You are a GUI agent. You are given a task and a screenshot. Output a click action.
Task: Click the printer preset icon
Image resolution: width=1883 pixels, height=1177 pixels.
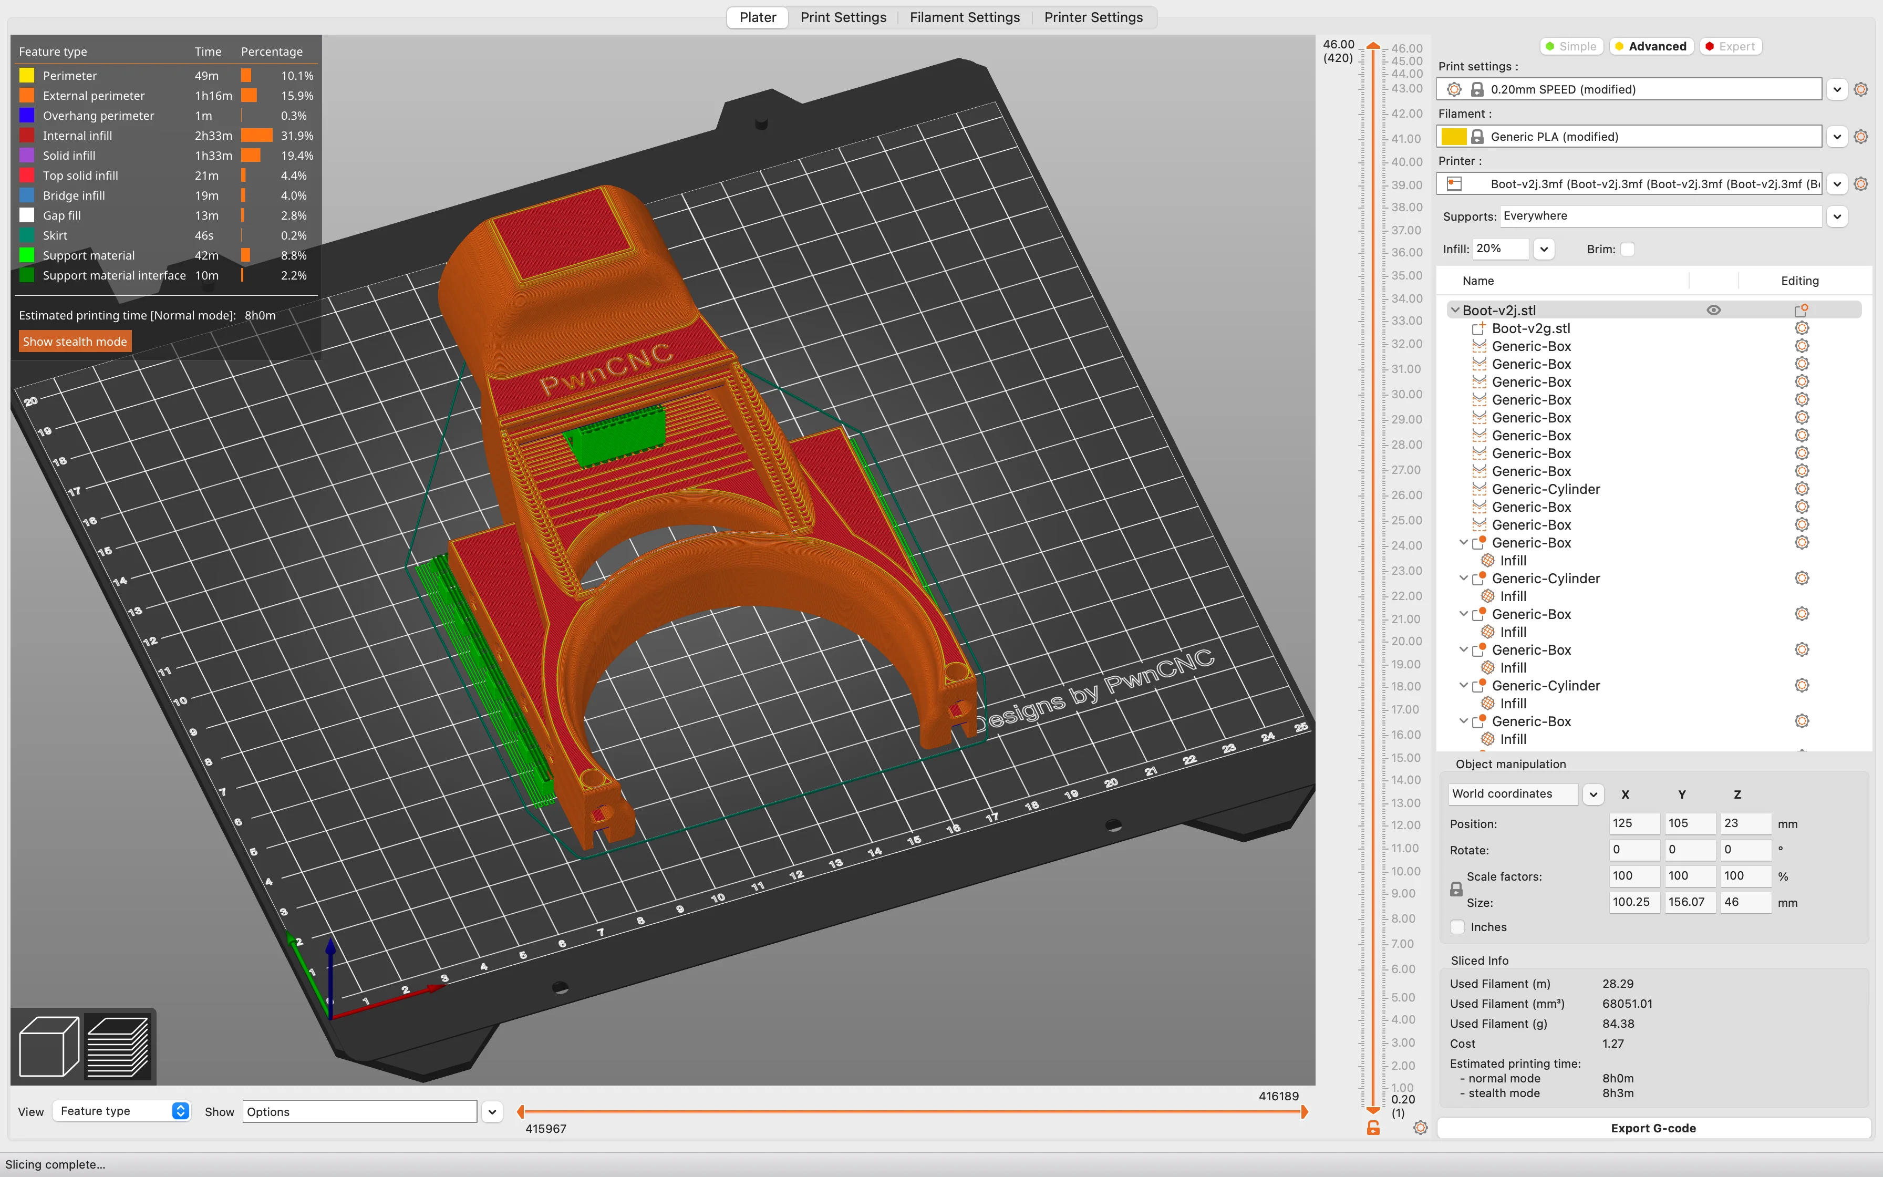pyautogui.click(x=1453, y=184)
